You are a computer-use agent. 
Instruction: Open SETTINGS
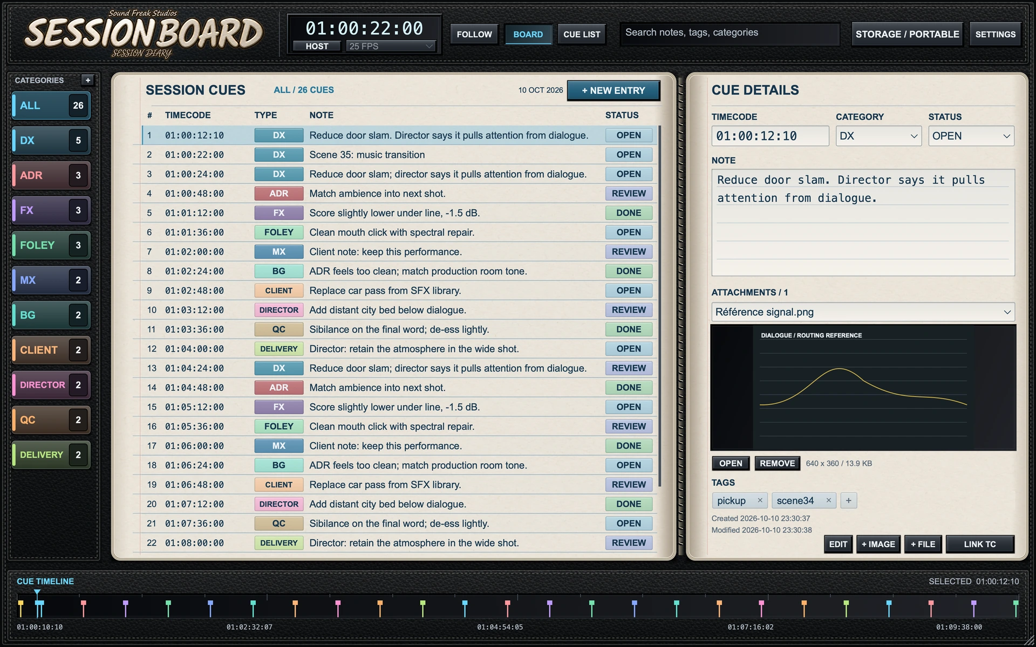(x=995, y=35)
